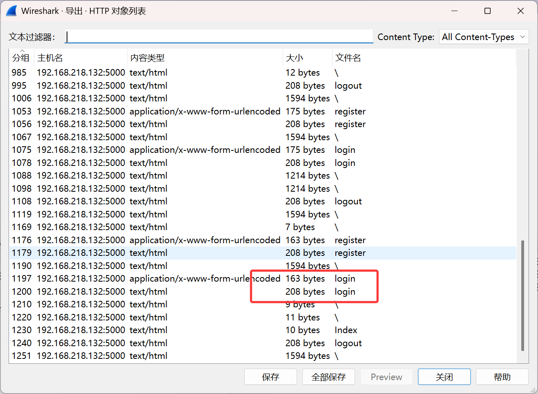Screen dimensions: 538x394
Task: Select packet 1200 login row
Action: click(263, 291)
